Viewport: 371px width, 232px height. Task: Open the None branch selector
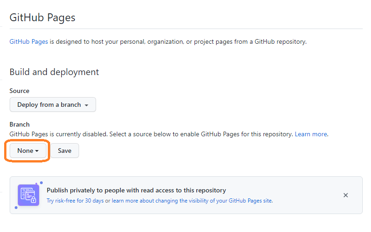pyautogui.click(x=28, y=151)
